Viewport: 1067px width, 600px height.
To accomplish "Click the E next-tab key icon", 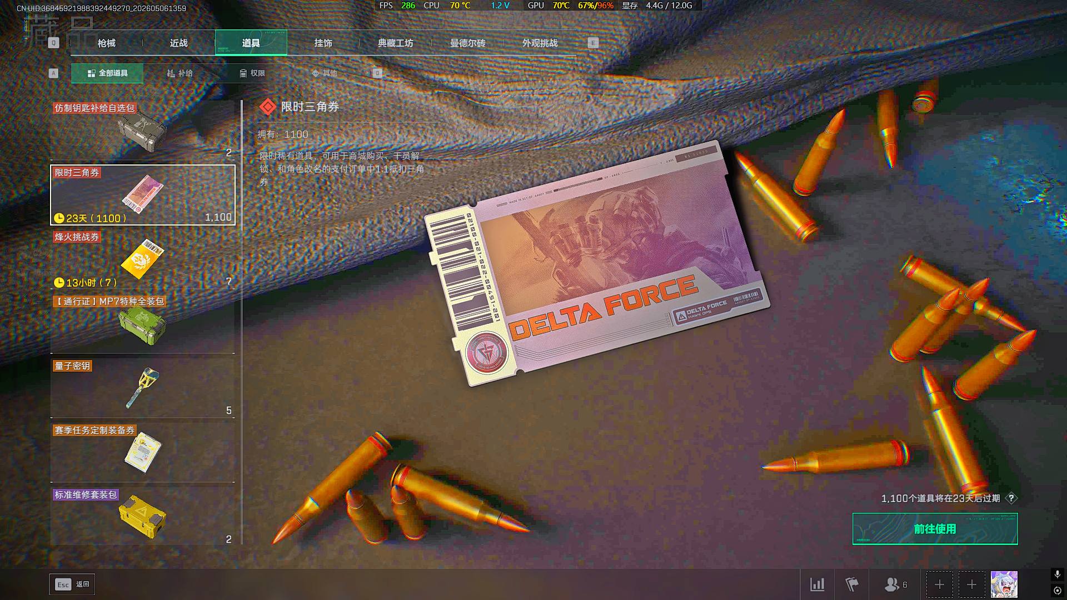I will pos(593,43).
